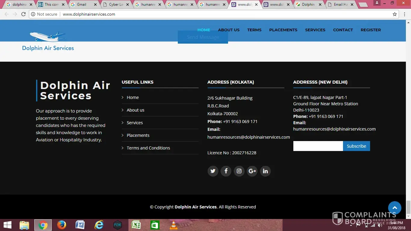Open a new browser tab
This screenshot has height=231, width=411.
tap(363, 5)
